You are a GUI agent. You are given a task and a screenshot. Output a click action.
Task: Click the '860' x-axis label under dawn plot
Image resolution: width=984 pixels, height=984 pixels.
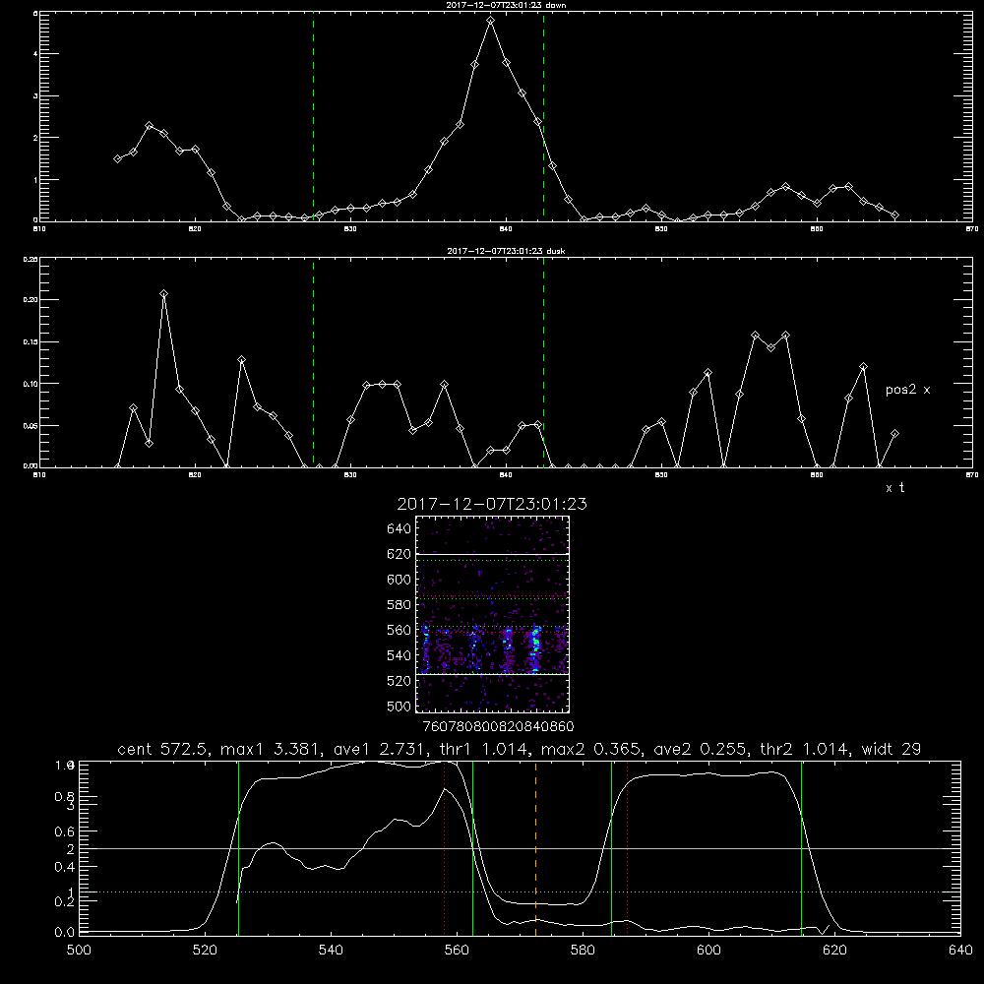point(817,228)
